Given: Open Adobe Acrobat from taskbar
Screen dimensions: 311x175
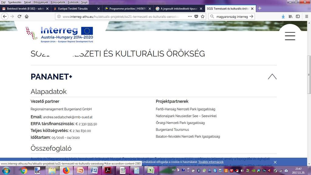Looking at the screenshot, I should [108, 170].
